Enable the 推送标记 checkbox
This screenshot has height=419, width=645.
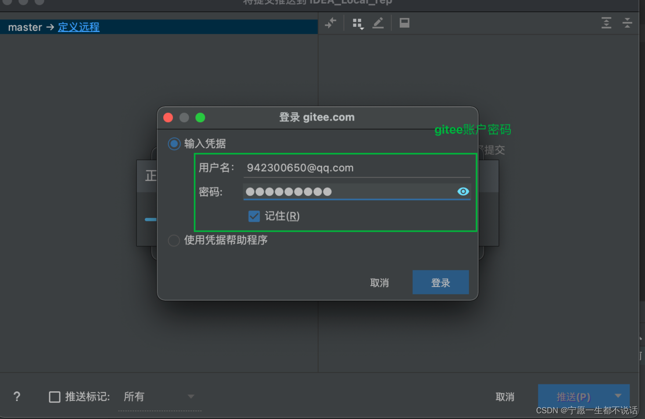pyautogui.click(x=54, y=397)
